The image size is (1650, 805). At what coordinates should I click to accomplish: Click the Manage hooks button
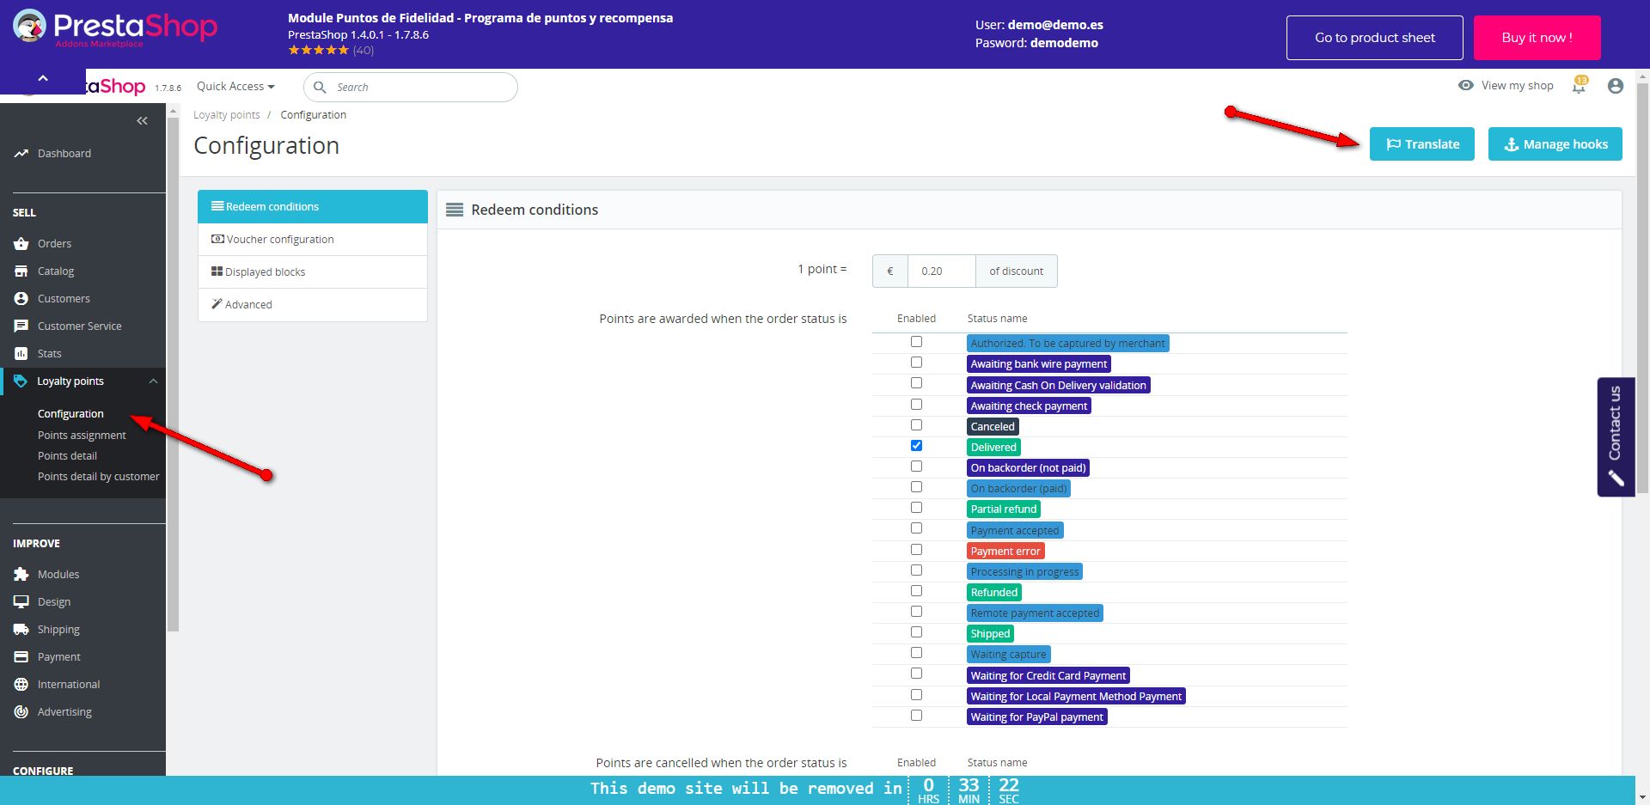[1555, 144]
